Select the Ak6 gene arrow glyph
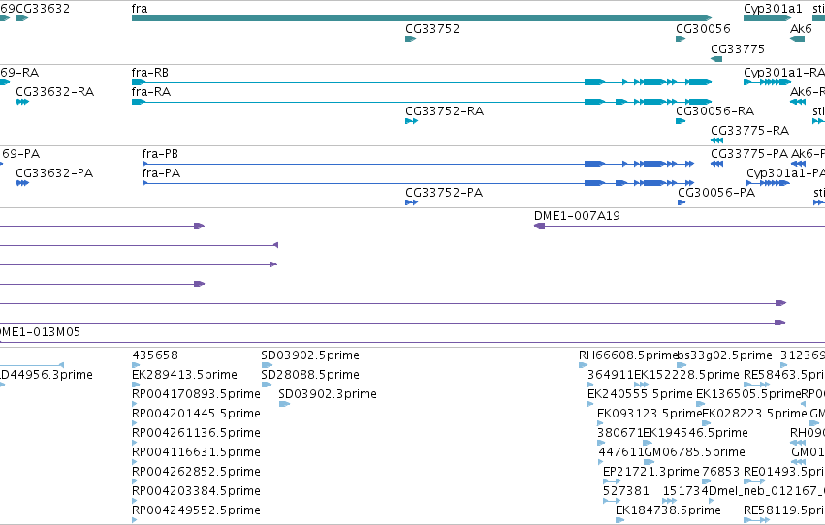This screenshot has width=825, height=525. (x=797, y=39)
